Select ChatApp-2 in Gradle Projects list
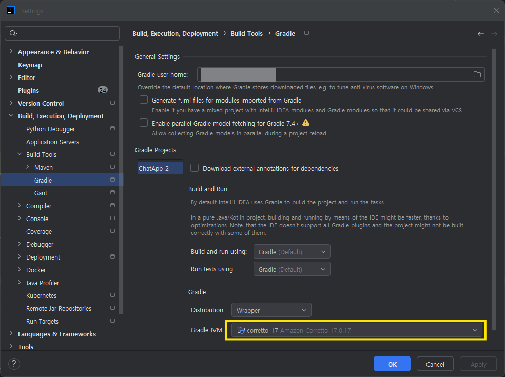The image size is (505, 377). pos(160,168)
